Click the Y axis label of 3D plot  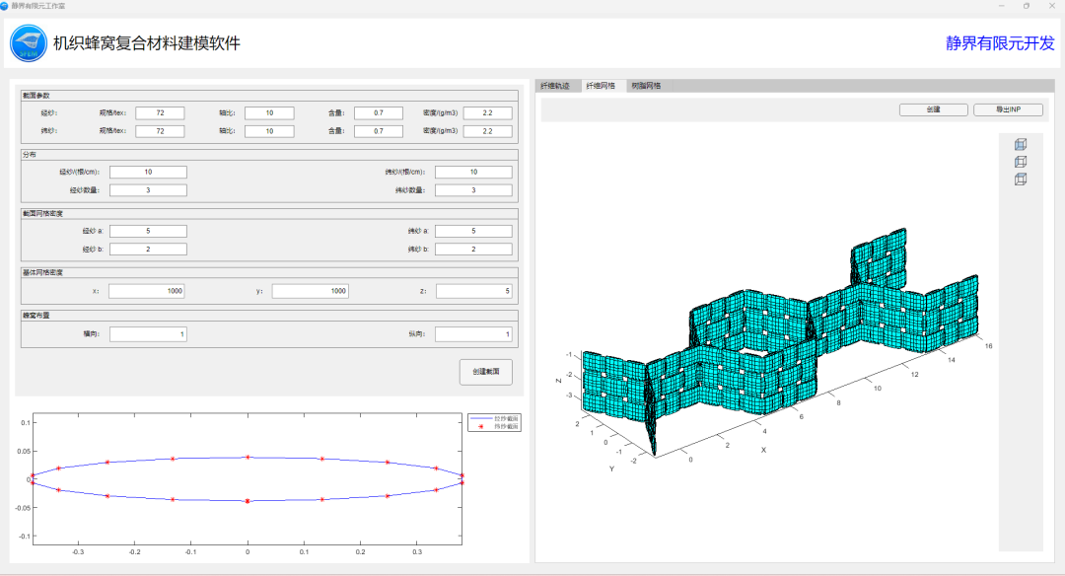611,468
